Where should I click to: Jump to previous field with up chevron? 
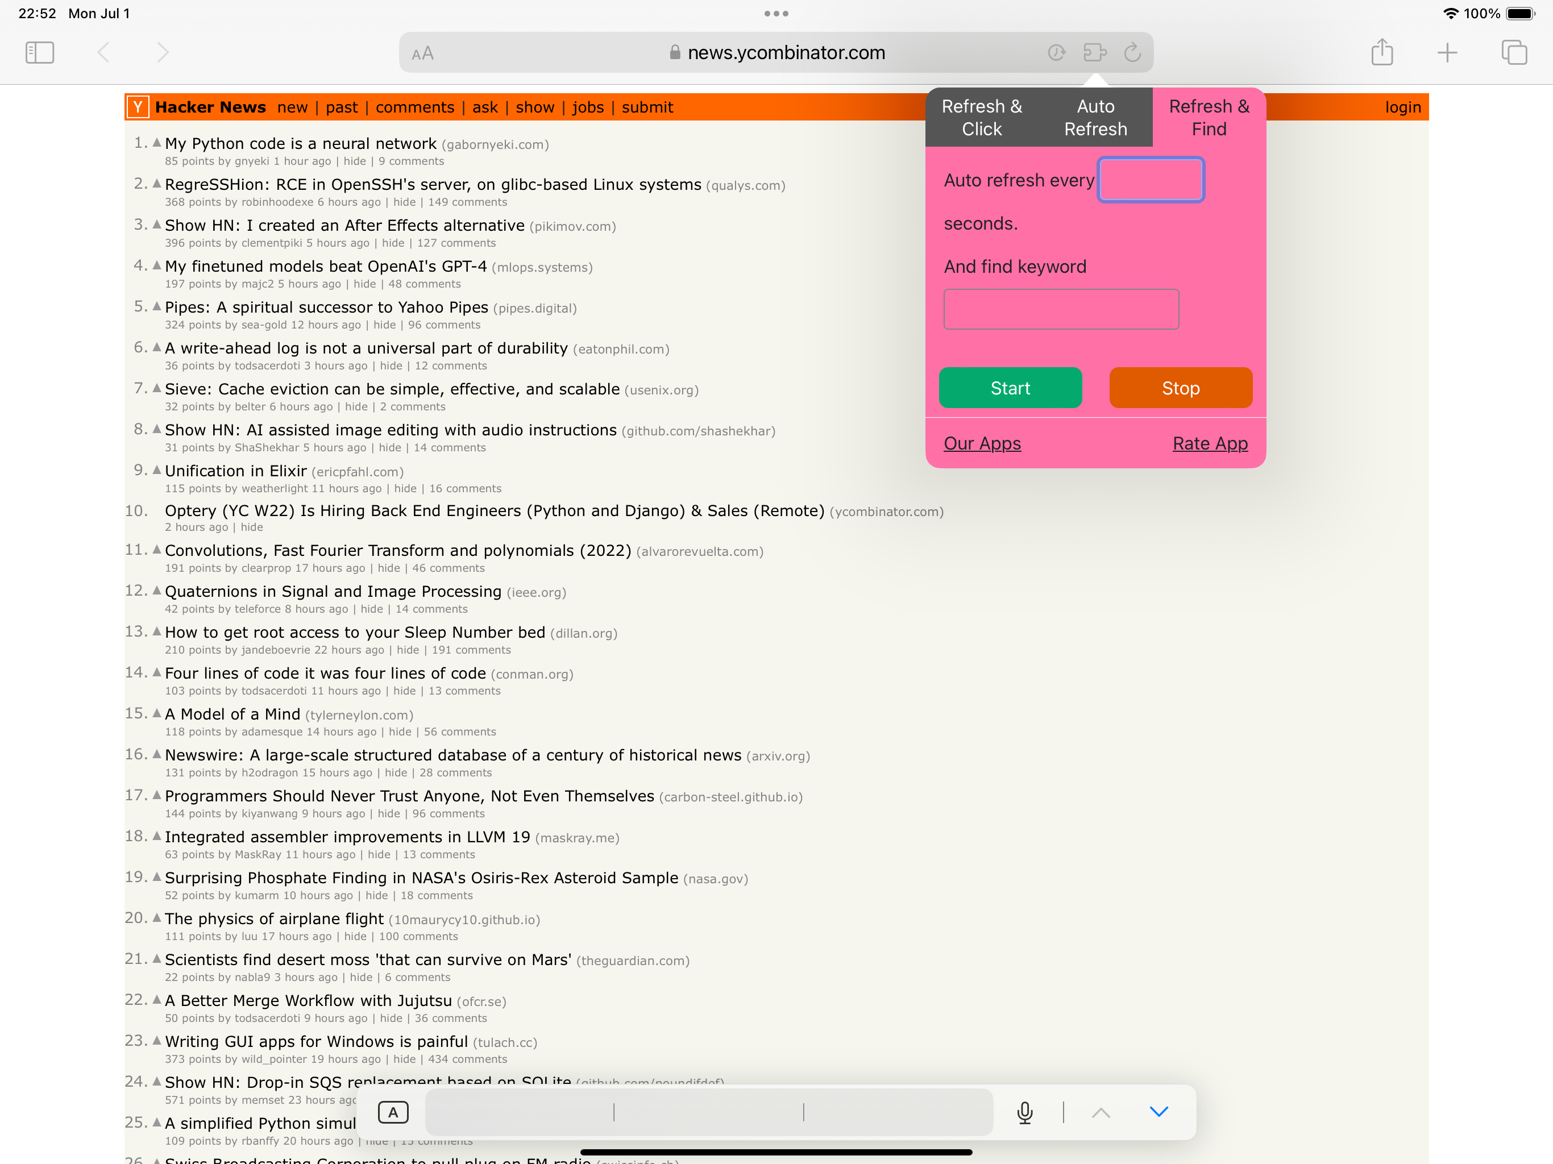pyautogui.click(x=1101, y=1112)
